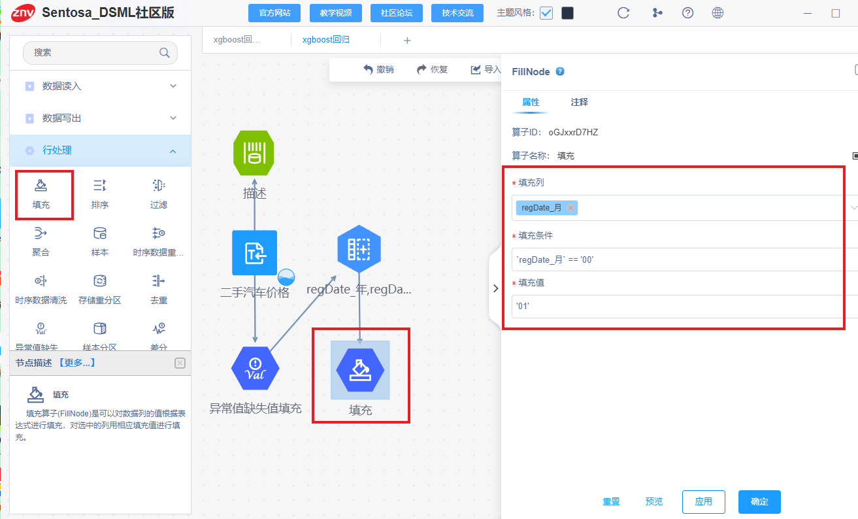This screenshot has width=858, height=519.
Task: Click the 填充值 input field
Action: 685,306
